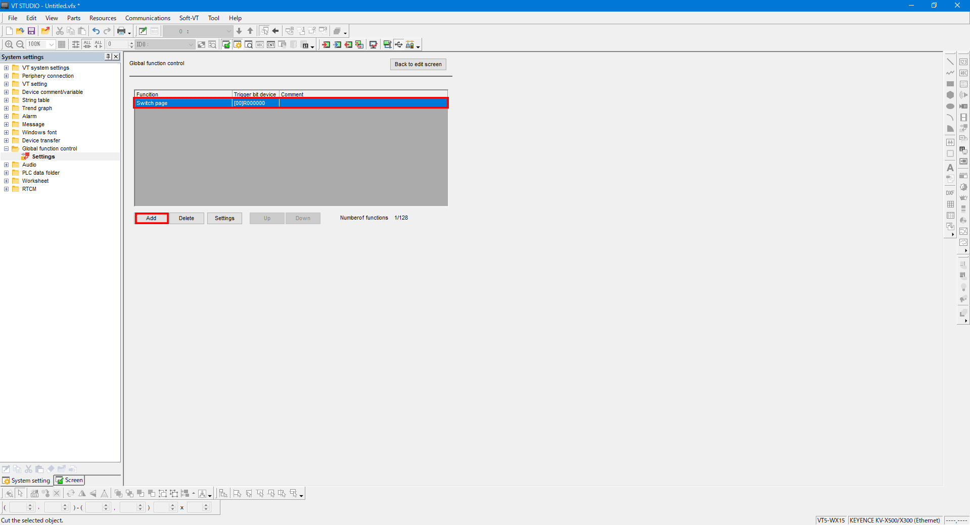Click the Zoom in magnifier icon
This screenshot has height=525, width=970.
(x=9, y=44)
